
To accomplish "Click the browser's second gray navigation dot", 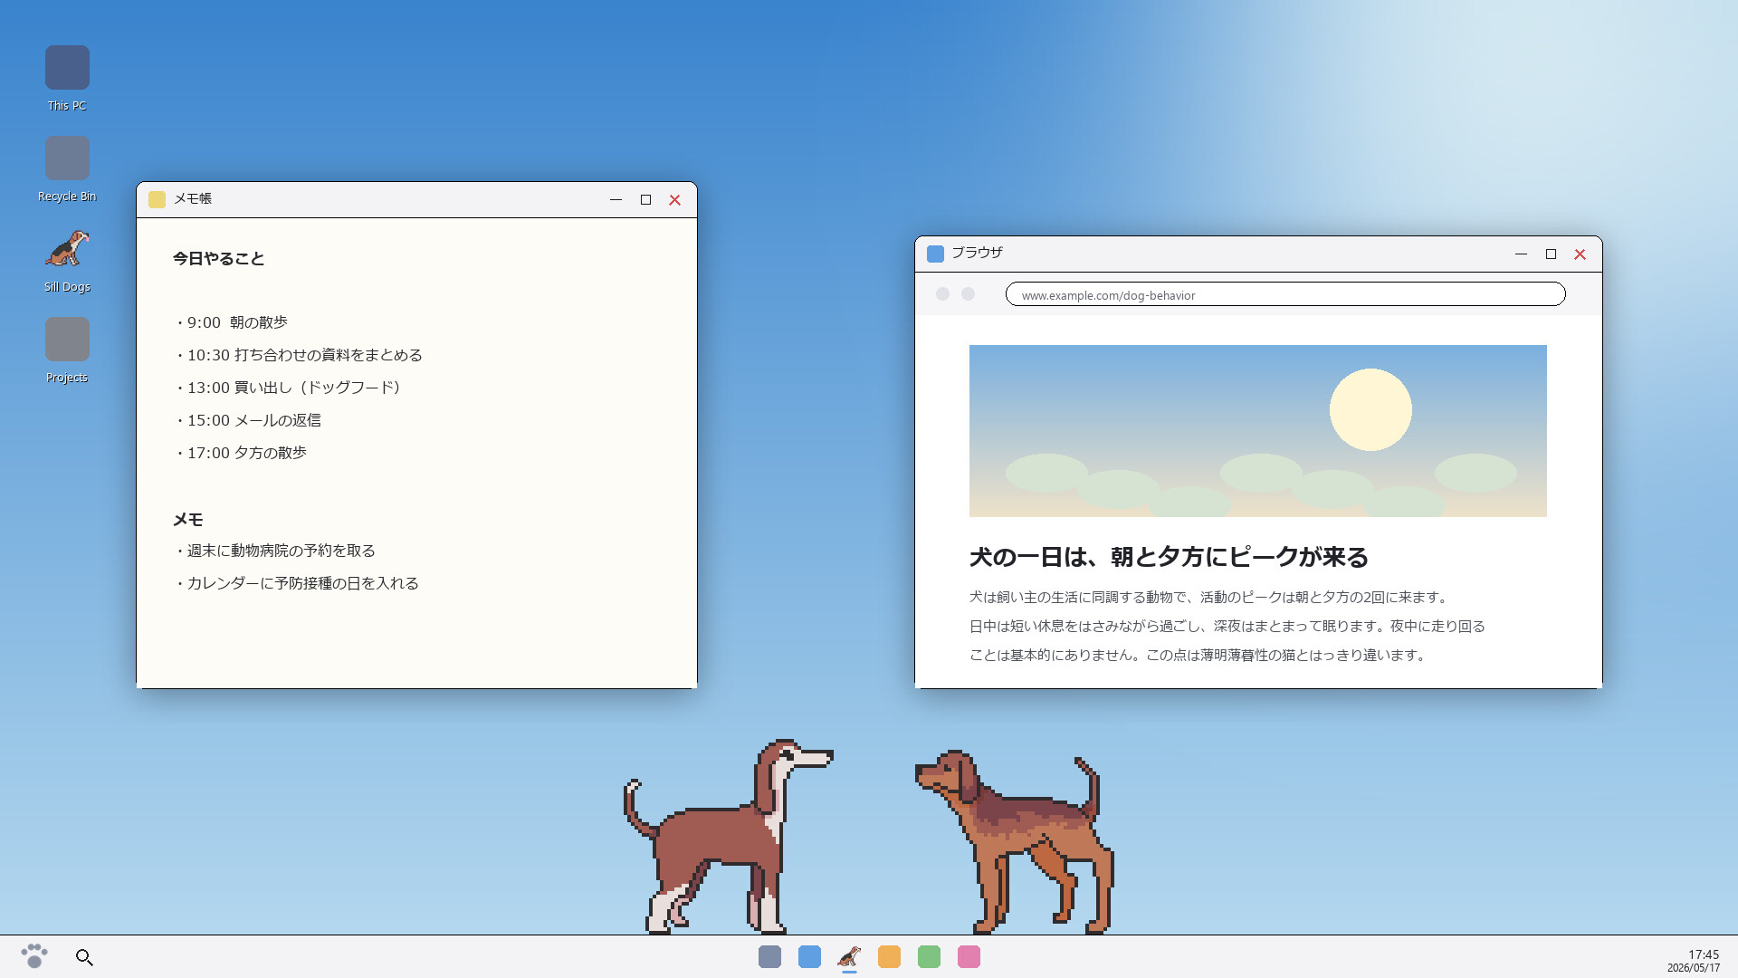I will (968, 294).
